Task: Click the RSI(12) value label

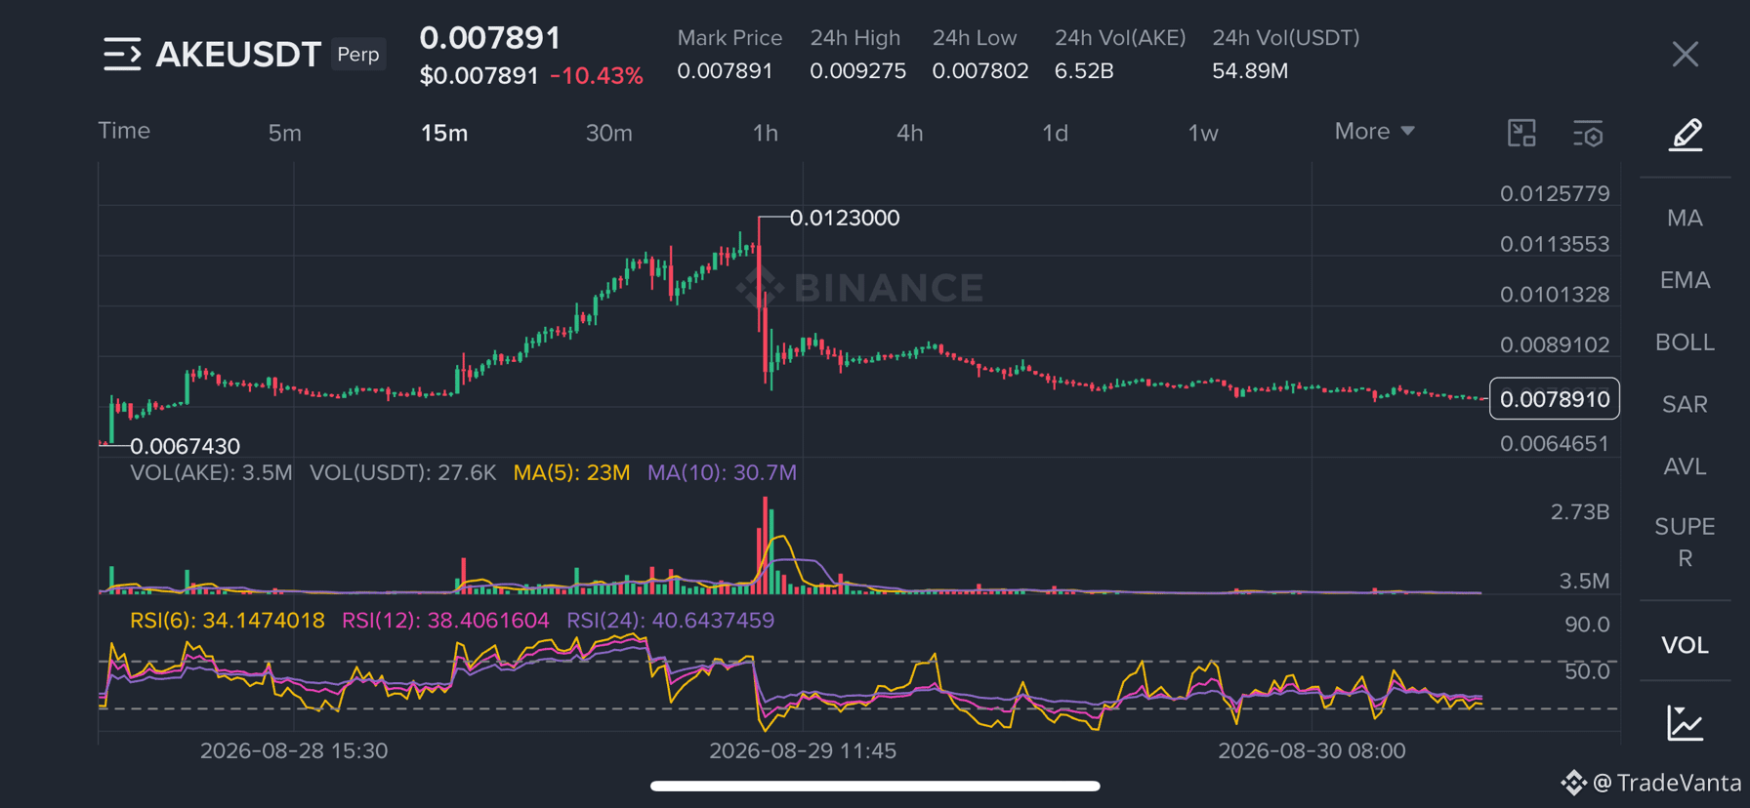Action: click(x=445, y=621)
